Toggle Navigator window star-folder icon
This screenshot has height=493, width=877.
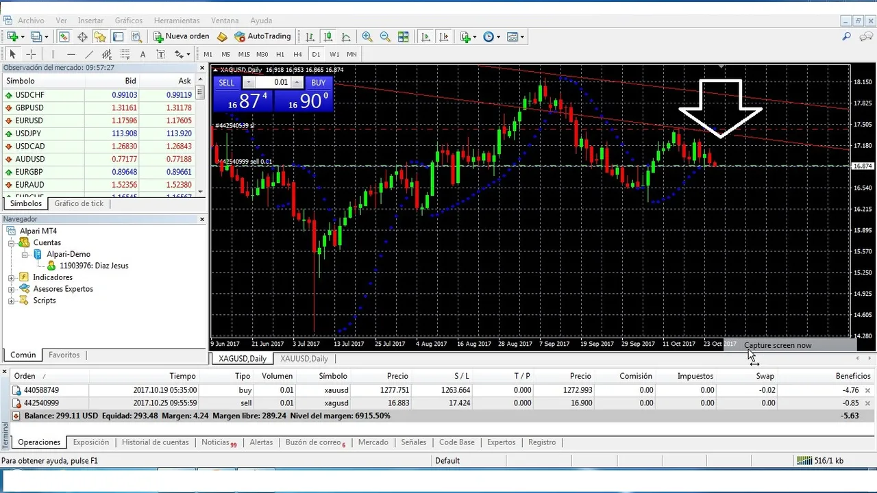coord(100,36)
